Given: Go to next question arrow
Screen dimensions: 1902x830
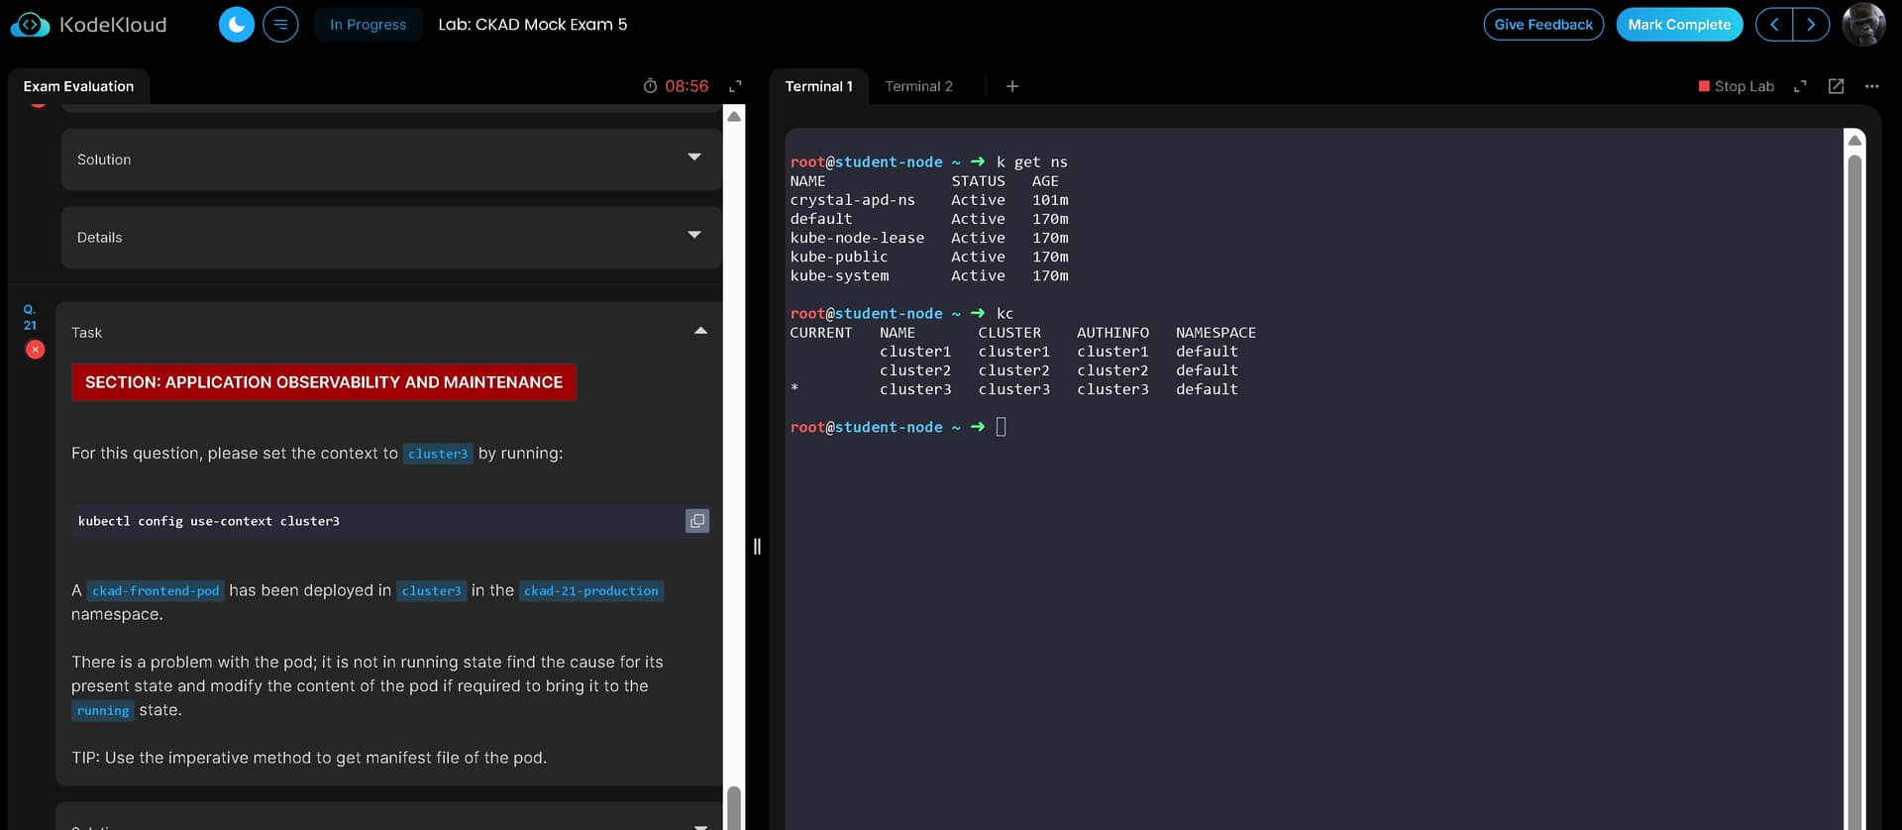Looking at the screenshot, I should coord(1811,25).
